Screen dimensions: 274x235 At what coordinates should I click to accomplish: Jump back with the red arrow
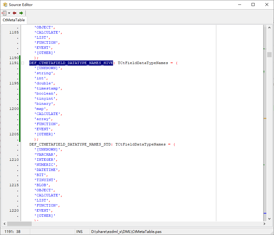[x=14, y=13]
